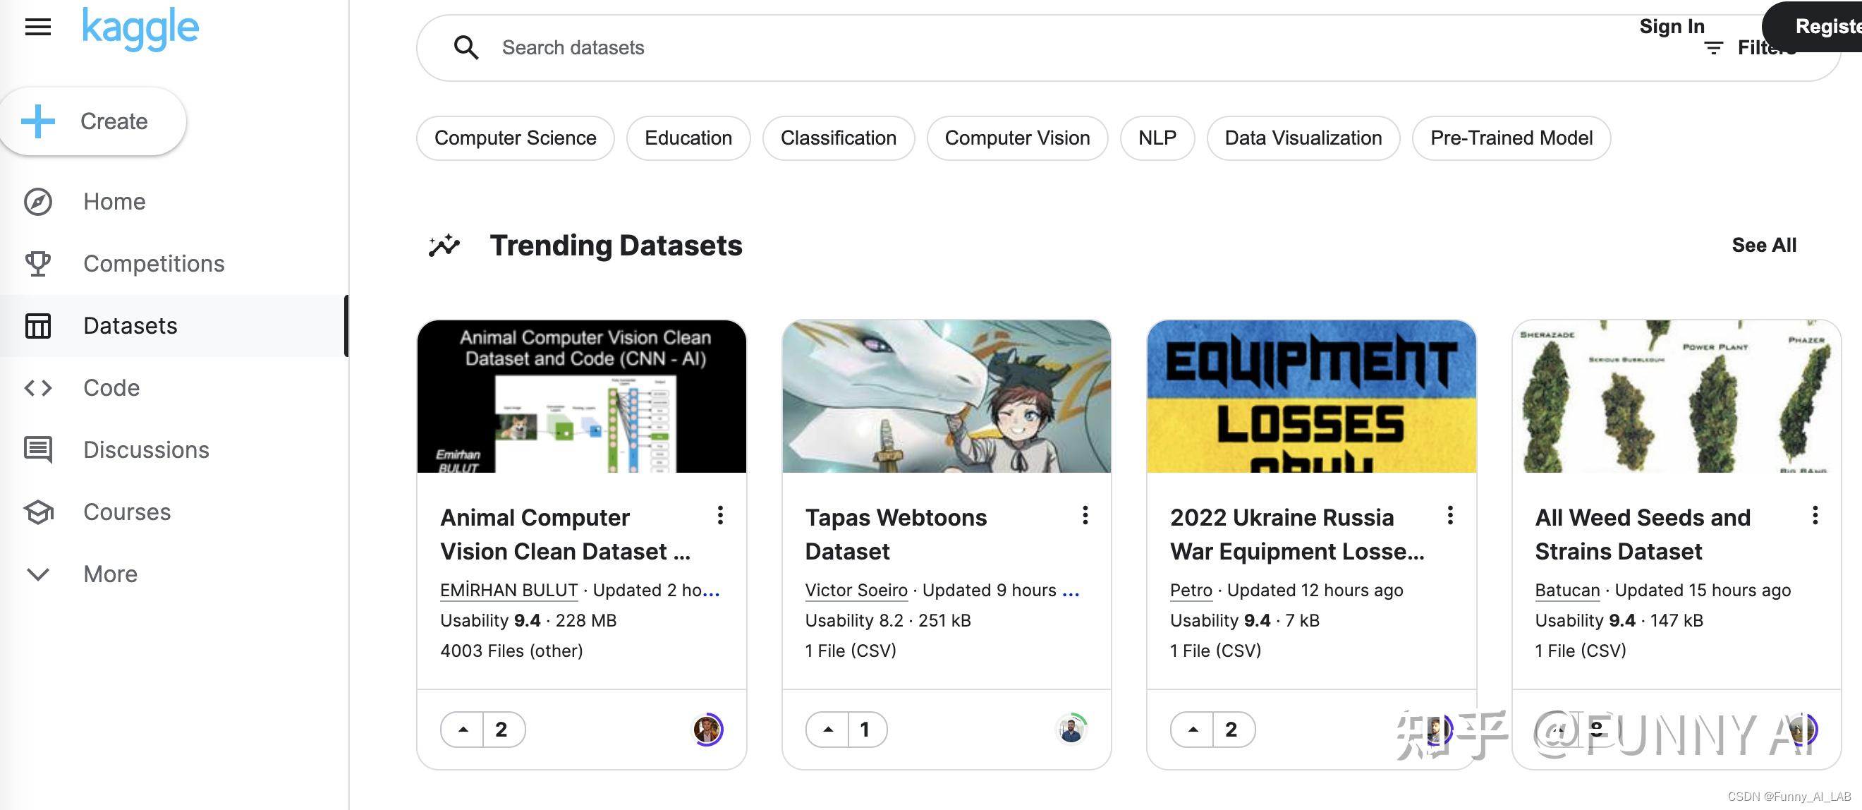
Task: Upvote the Tapas Webtoons Dataset
Action: click(828, 730)
